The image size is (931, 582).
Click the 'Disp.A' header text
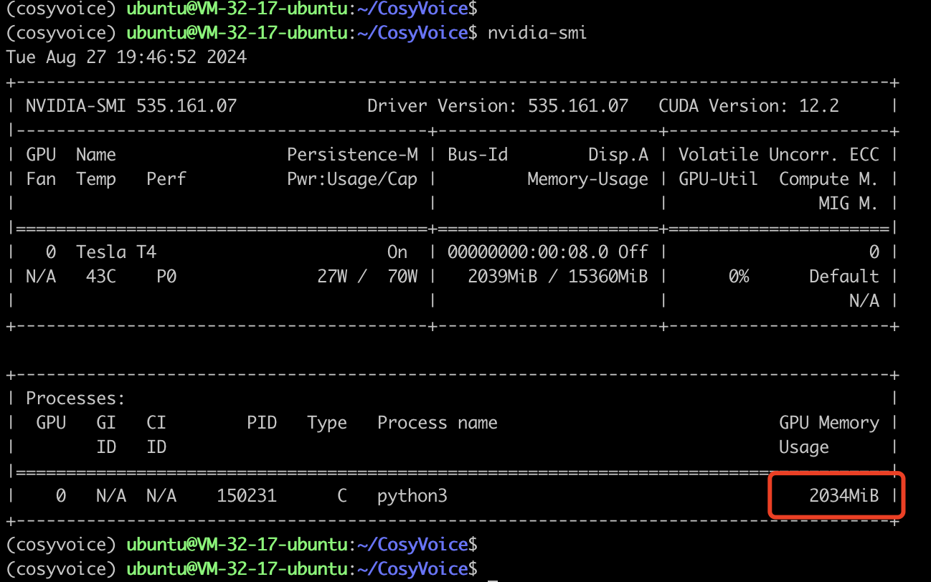618,155
